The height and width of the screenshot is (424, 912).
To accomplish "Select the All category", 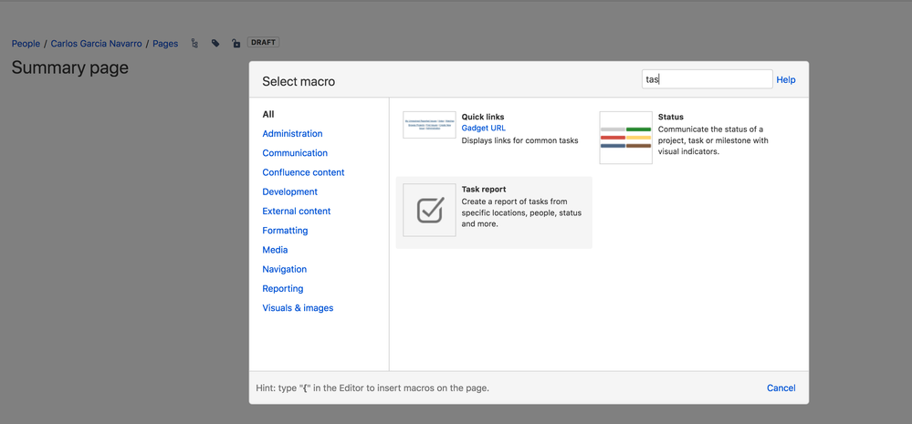I will (268, 115).
